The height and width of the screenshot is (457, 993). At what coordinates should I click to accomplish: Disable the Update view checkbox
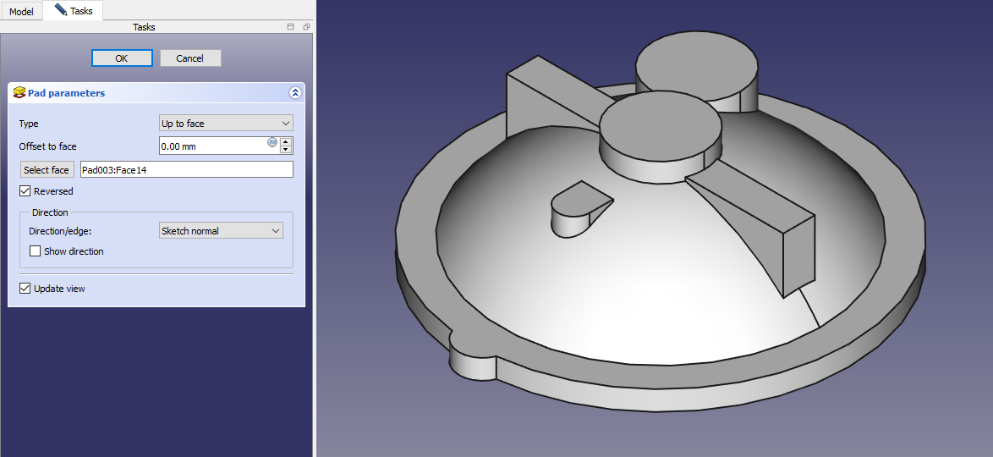25,289
